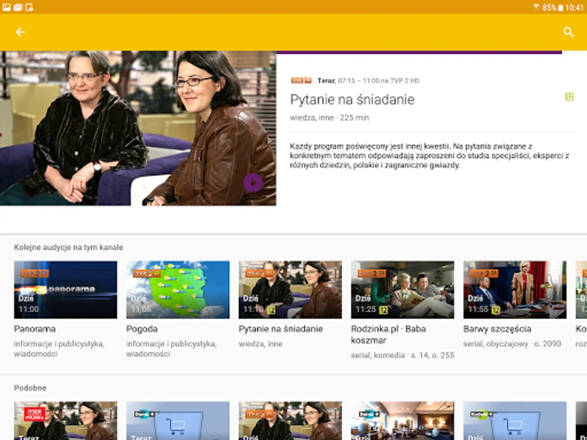The image size is (587, 440).
Task: Click the Pytanie na śniadanie card title
Action: [281, 329]
